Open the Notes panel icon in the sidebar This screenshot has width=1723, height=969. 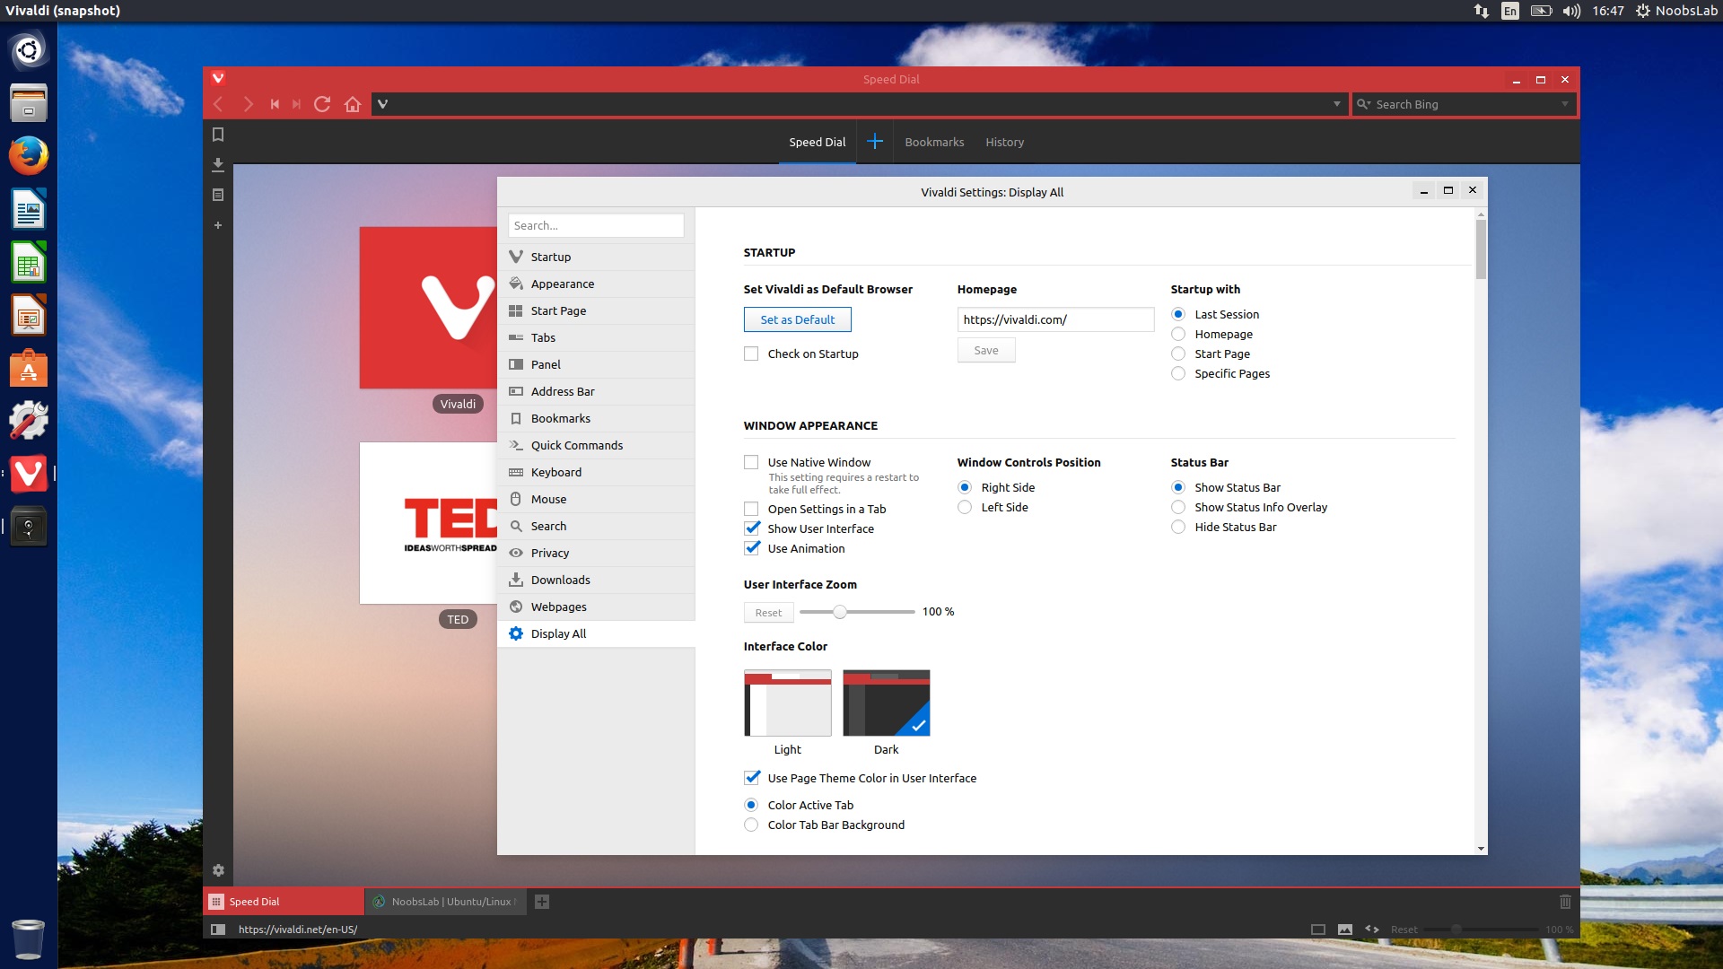click(217, 195)
